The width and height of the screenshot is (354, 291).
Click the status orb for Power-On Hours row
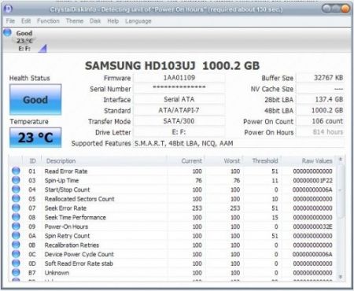pos(16,227)
